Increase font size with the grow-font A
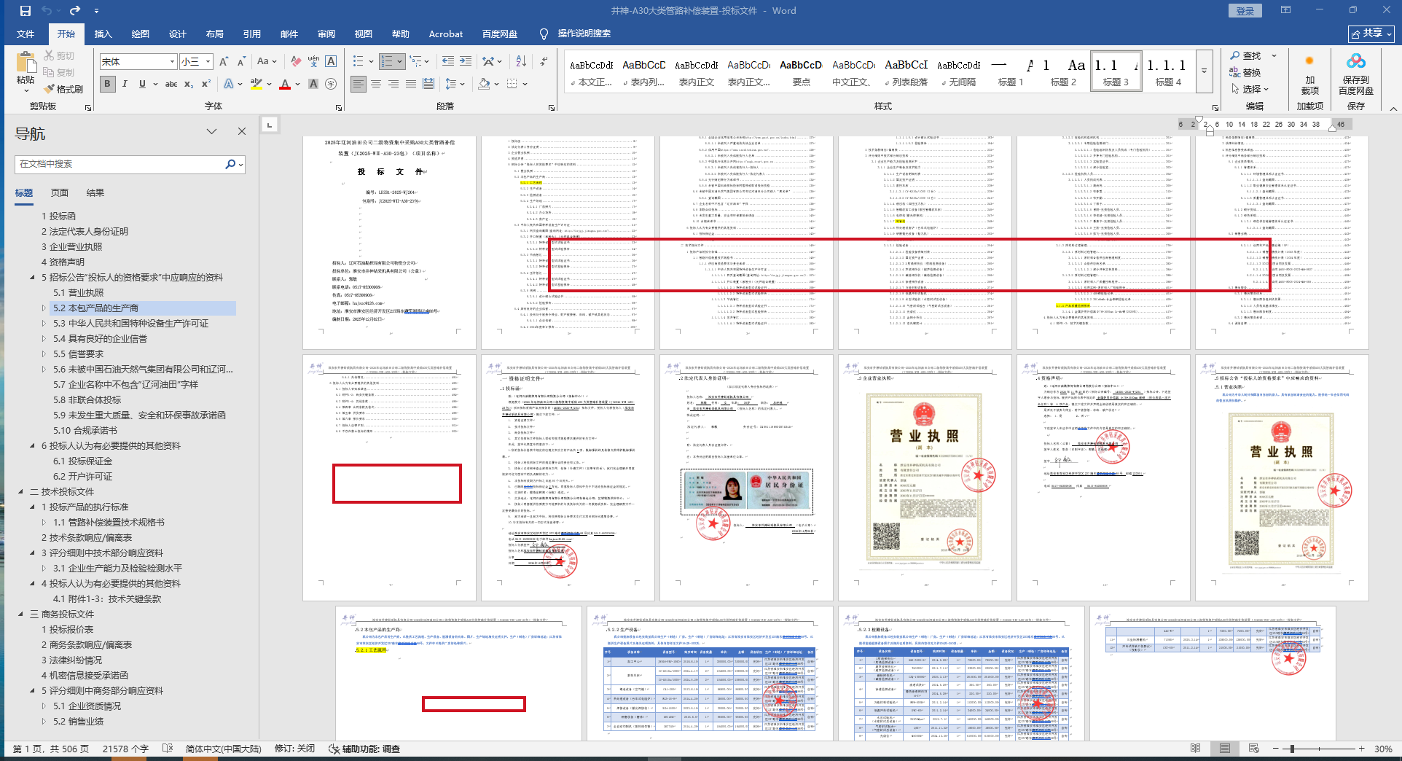The width and height of the screenshot is (1402, 761). click(224, 61)
